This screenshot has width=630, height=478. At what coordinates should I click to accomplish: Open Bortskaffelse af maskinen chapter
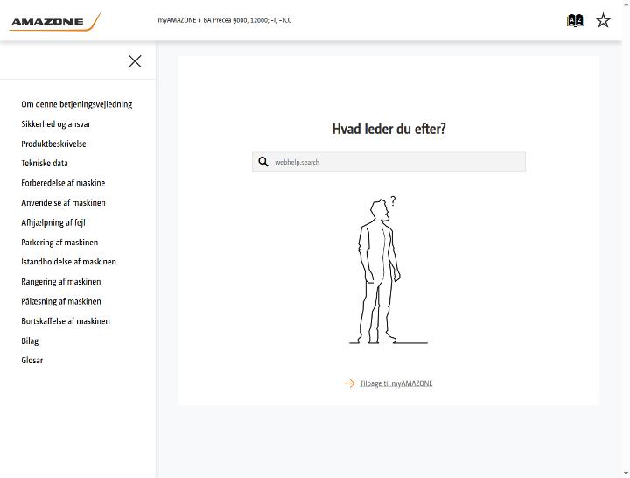[66, 320]
